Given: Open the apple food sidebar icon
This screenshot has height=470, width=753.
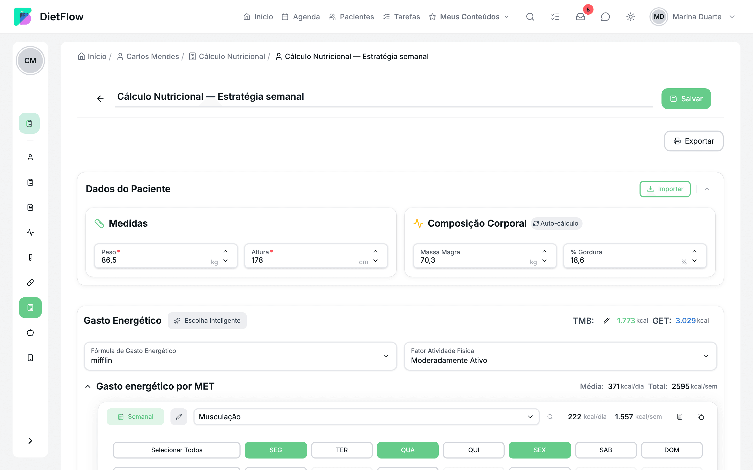Looking at the screenshot, I should (x=30, y=333).
